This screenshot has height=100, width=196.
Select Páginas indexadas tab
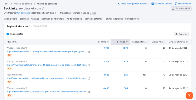click(114, 19)
